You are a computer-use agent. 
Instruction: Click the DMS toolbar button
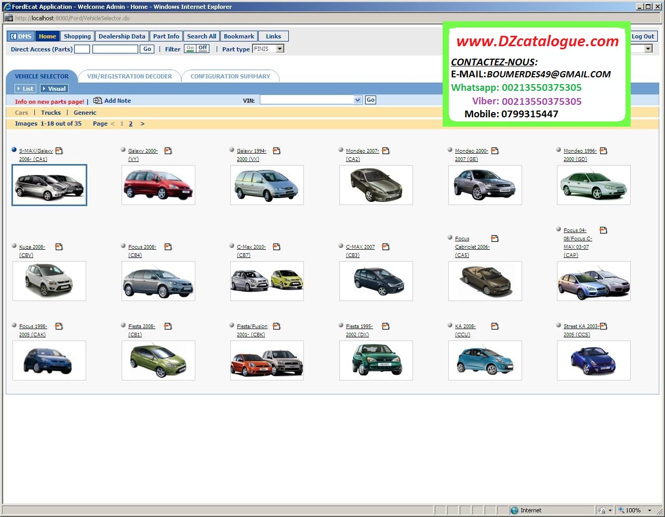pos(21,36)
